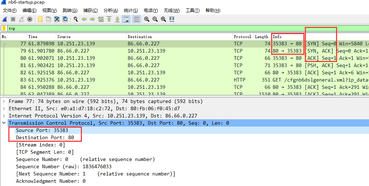Open capture options gear icon
This screenshot has width=369, height=186.
pyautogui.click(x=30, y=19)
